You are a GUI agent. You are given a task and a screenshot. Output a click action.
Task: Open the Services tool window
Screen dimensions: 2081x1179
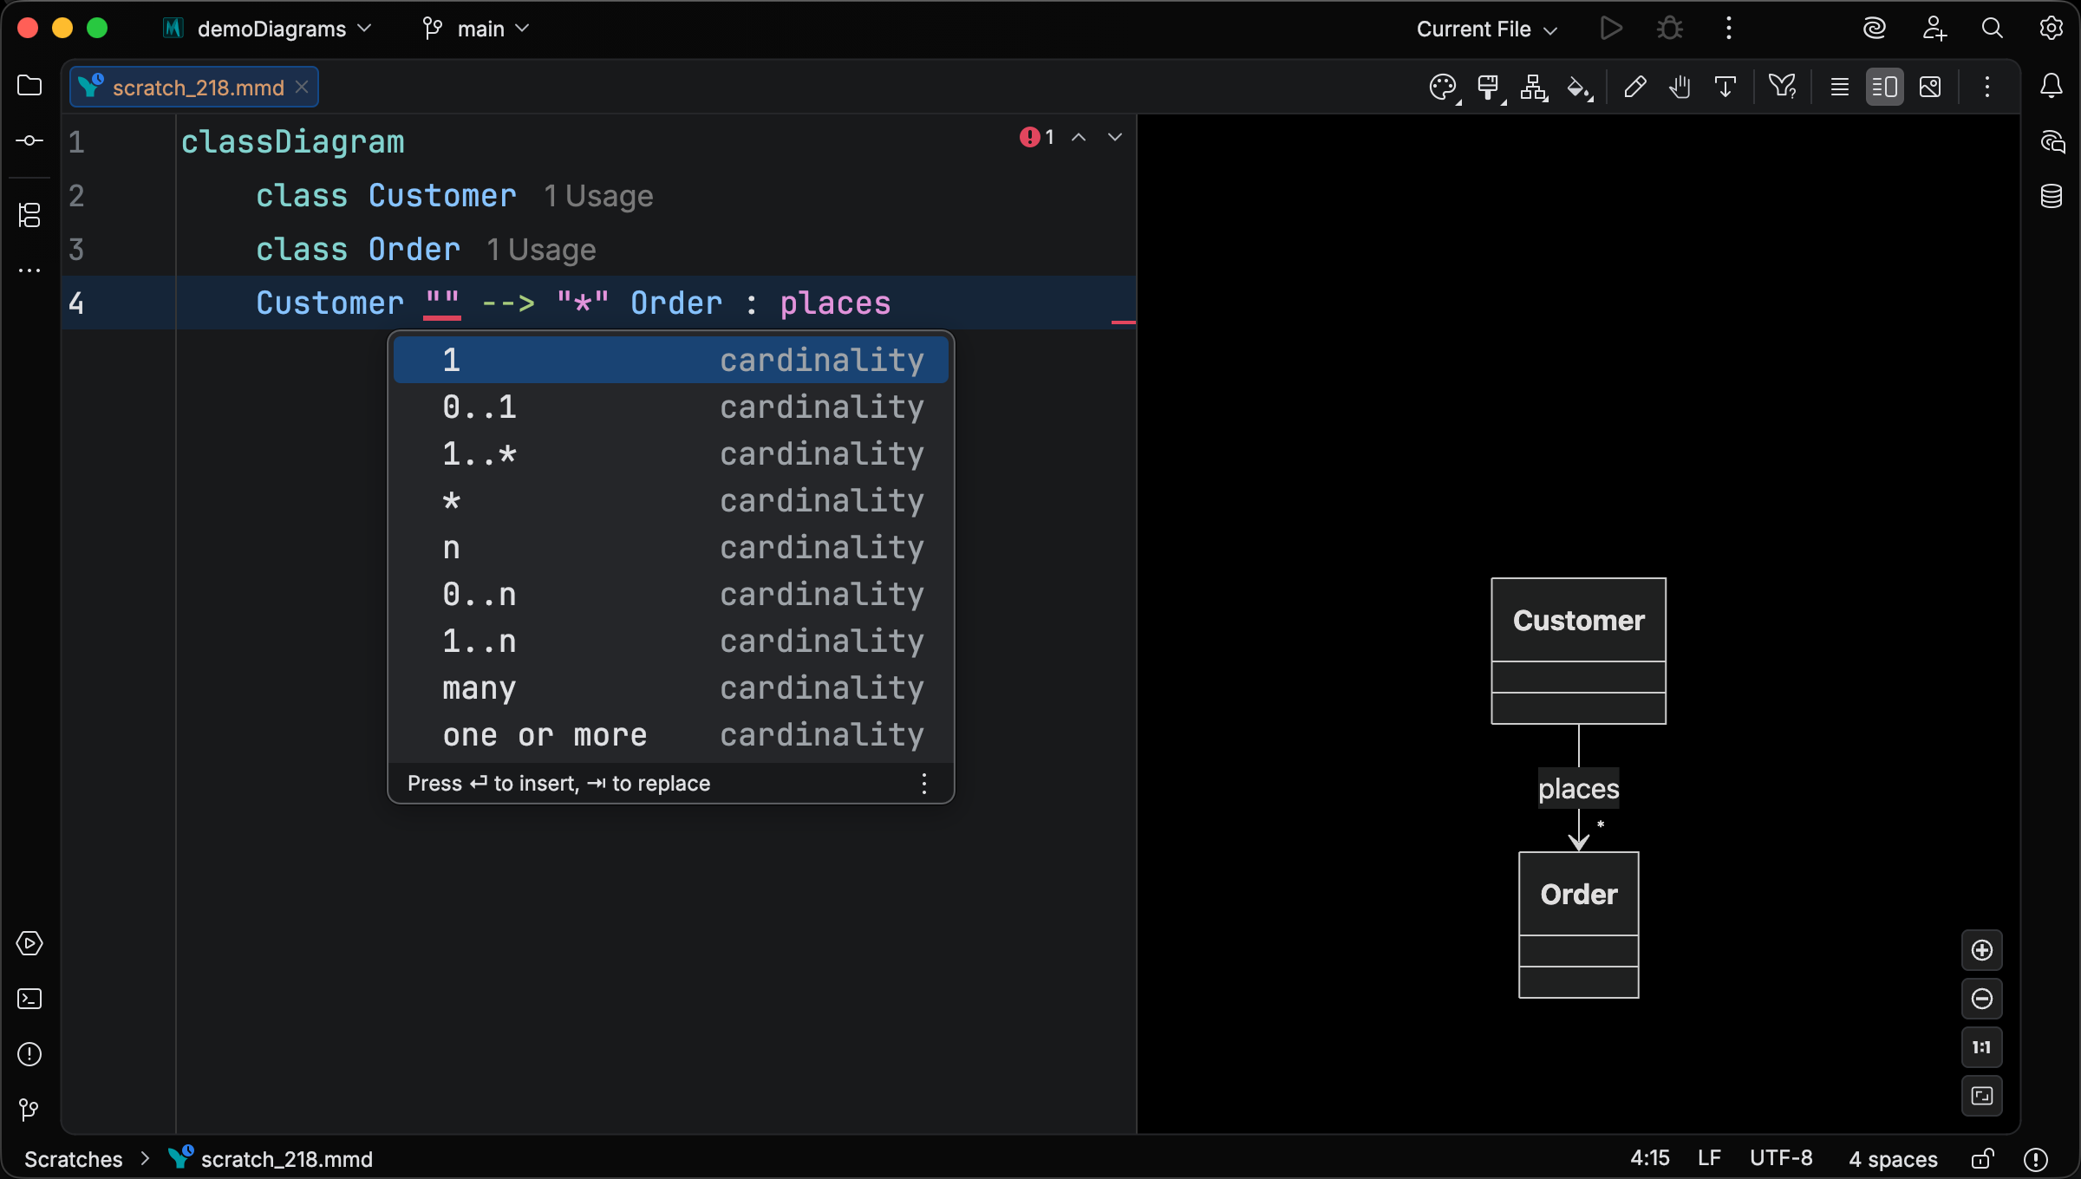(x=29, y=943)
